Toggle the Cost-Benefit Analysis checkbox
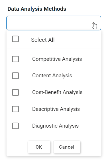Screen dimensions: 108x160 [15, 92]
